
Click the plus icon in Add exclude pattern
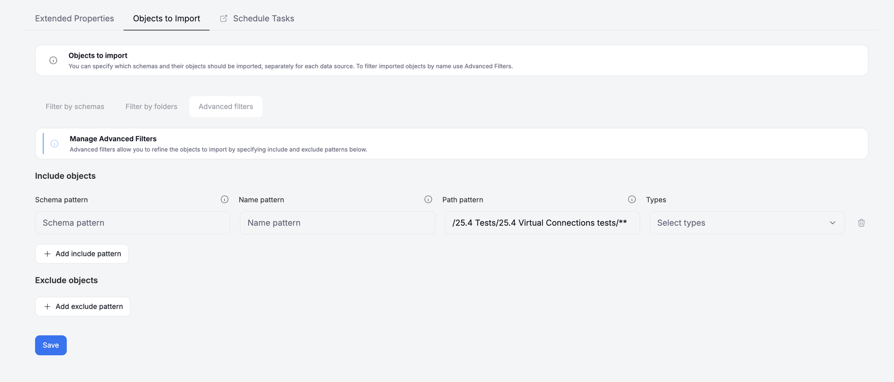47,307
